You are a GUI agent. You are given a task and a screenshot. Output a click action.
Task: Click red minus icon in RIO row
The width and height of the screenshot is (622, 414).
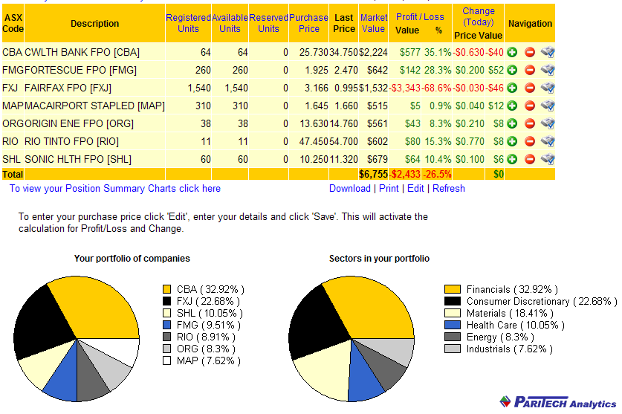pyautogui.click(x=530, y=141)
